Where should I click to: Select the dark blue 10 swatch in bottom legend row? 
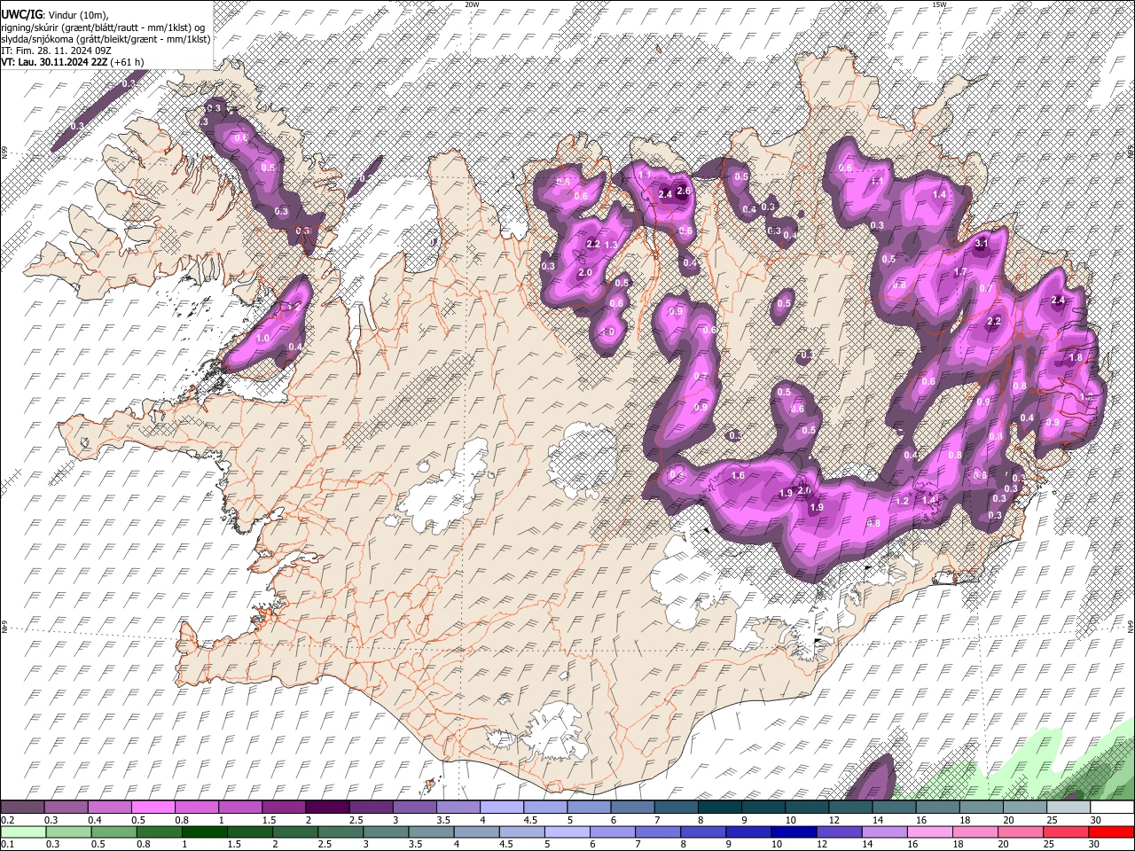coord(794,831)
